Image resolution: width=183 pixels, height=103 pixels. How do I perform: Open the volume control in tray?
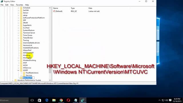(166, 100)
